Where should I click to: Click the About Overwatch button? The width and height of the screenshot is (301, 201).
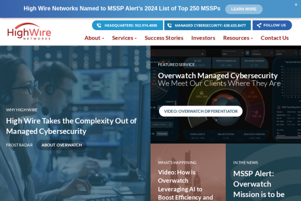62,145
